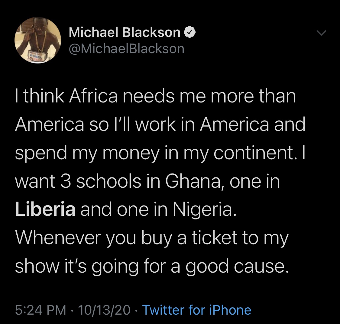The width and height of the screenshot is (340, 324).
Task: Click the 10/13/20 tweet date
Action: click(104, 310)
